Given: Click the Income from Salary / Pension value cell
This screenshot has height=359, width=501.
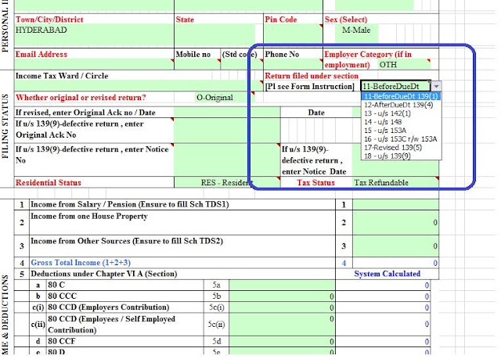Looking at the screenshot, I should click(395, 205).
